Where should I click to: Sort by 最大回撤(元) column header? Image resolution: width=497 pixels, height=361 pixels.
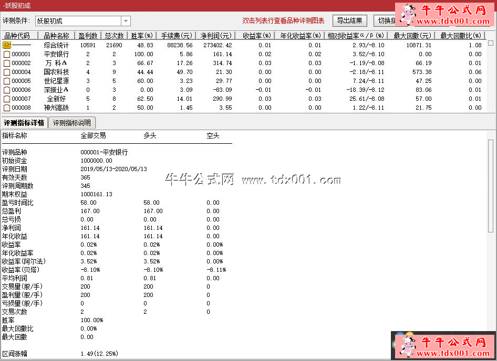point(411,36)
